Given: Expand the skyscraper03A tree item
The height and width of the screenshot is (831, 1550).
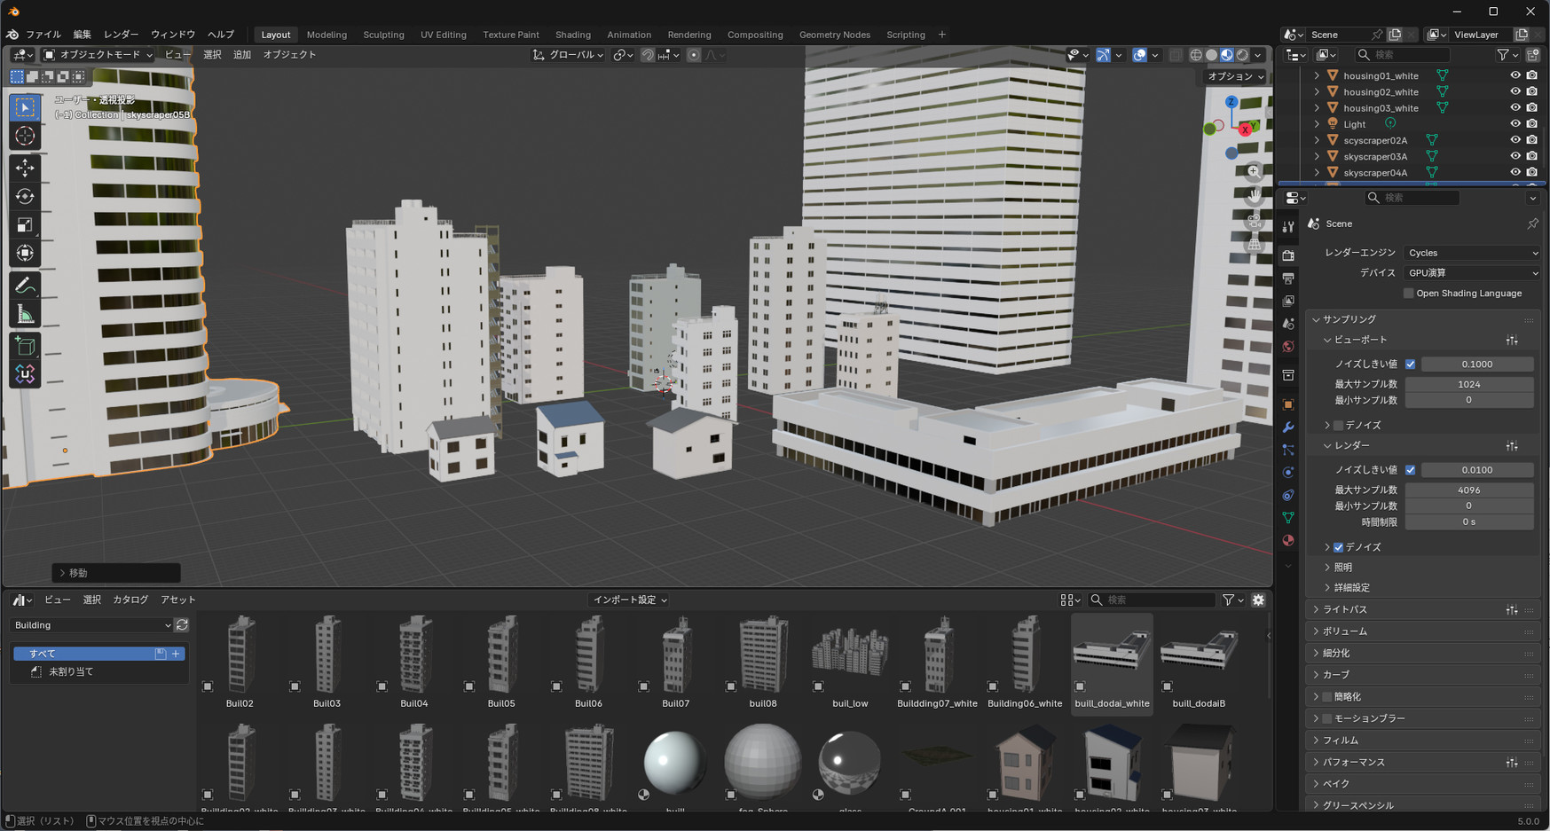Looking at the screenshot, I should [x=1317, y=157].
